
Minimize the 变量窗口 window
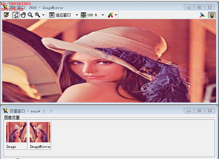(189, 111)
